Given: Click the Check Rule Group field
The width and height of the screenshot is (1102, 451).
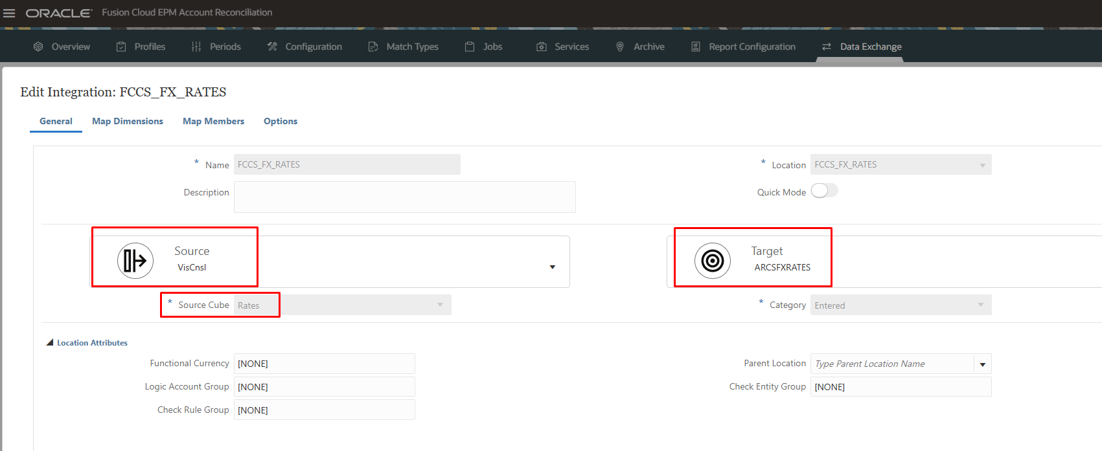Looking at the screenshot, I should point(325,410).
